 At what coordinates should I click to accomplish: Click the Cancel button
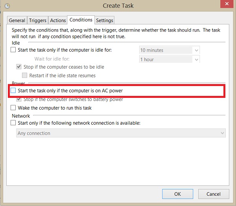(x=214, y=194)
